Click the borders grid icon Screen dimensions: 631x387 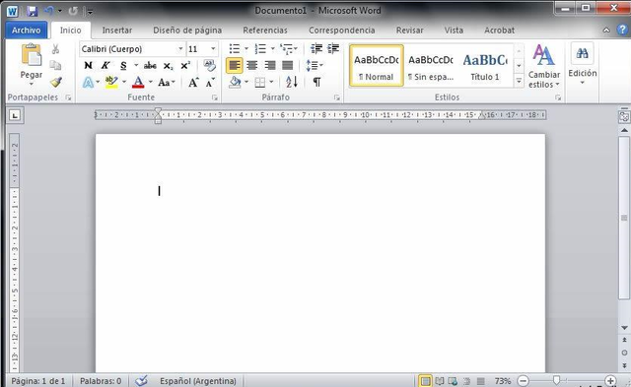[260, 83]
